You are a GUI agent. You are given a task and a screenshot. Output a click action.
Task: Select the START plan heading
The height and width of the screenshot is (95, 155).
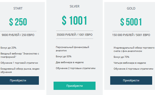point(18,8)
